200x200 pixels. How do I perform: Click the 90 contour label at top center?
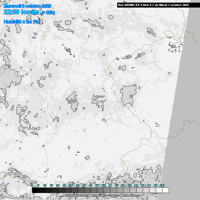(x=94, y=26)
